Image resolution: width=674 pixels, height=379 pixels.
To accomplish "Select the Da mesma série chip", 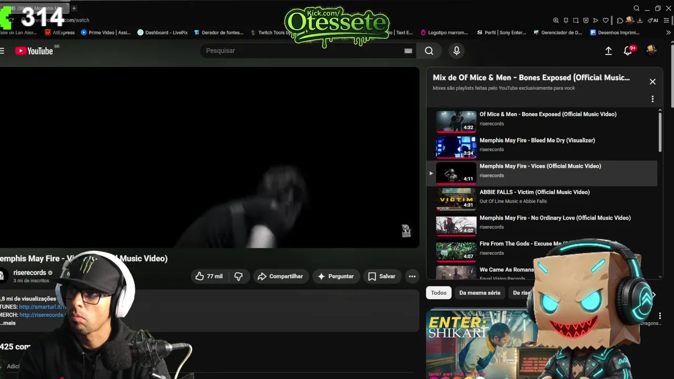I will pyautogui.click(x=480, y=293).
